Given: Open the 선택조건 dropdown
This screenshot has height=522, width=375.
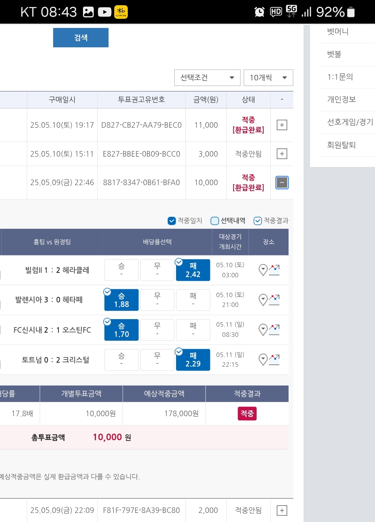Looking at the screenshot, I should click(x=207, y=78).
